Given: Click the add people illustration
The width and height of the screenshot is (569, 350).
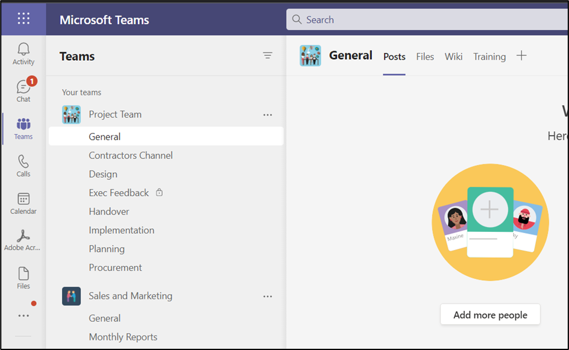Looking at the screenshot, I should (490, 222).
